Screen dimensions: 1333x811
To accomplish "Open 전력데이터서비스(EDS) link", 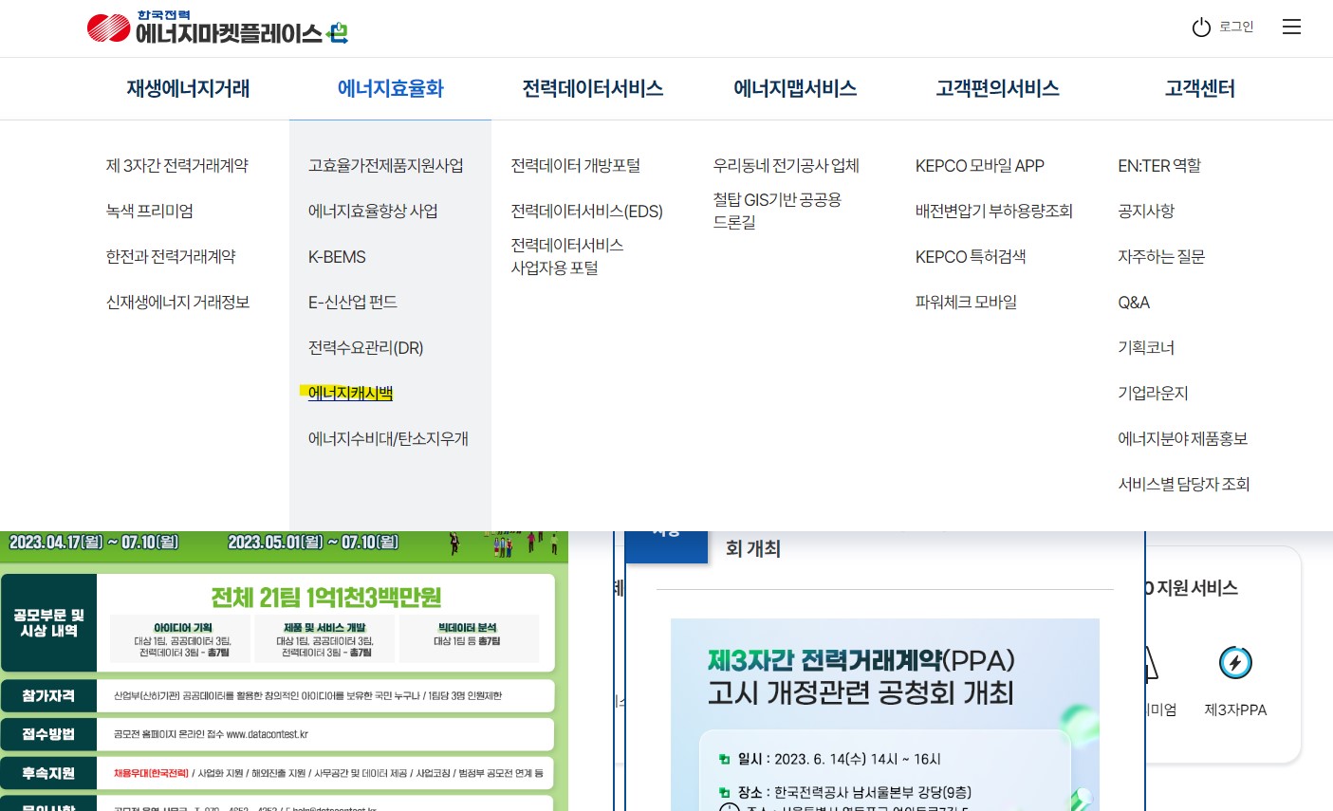I will coord(587,212).
